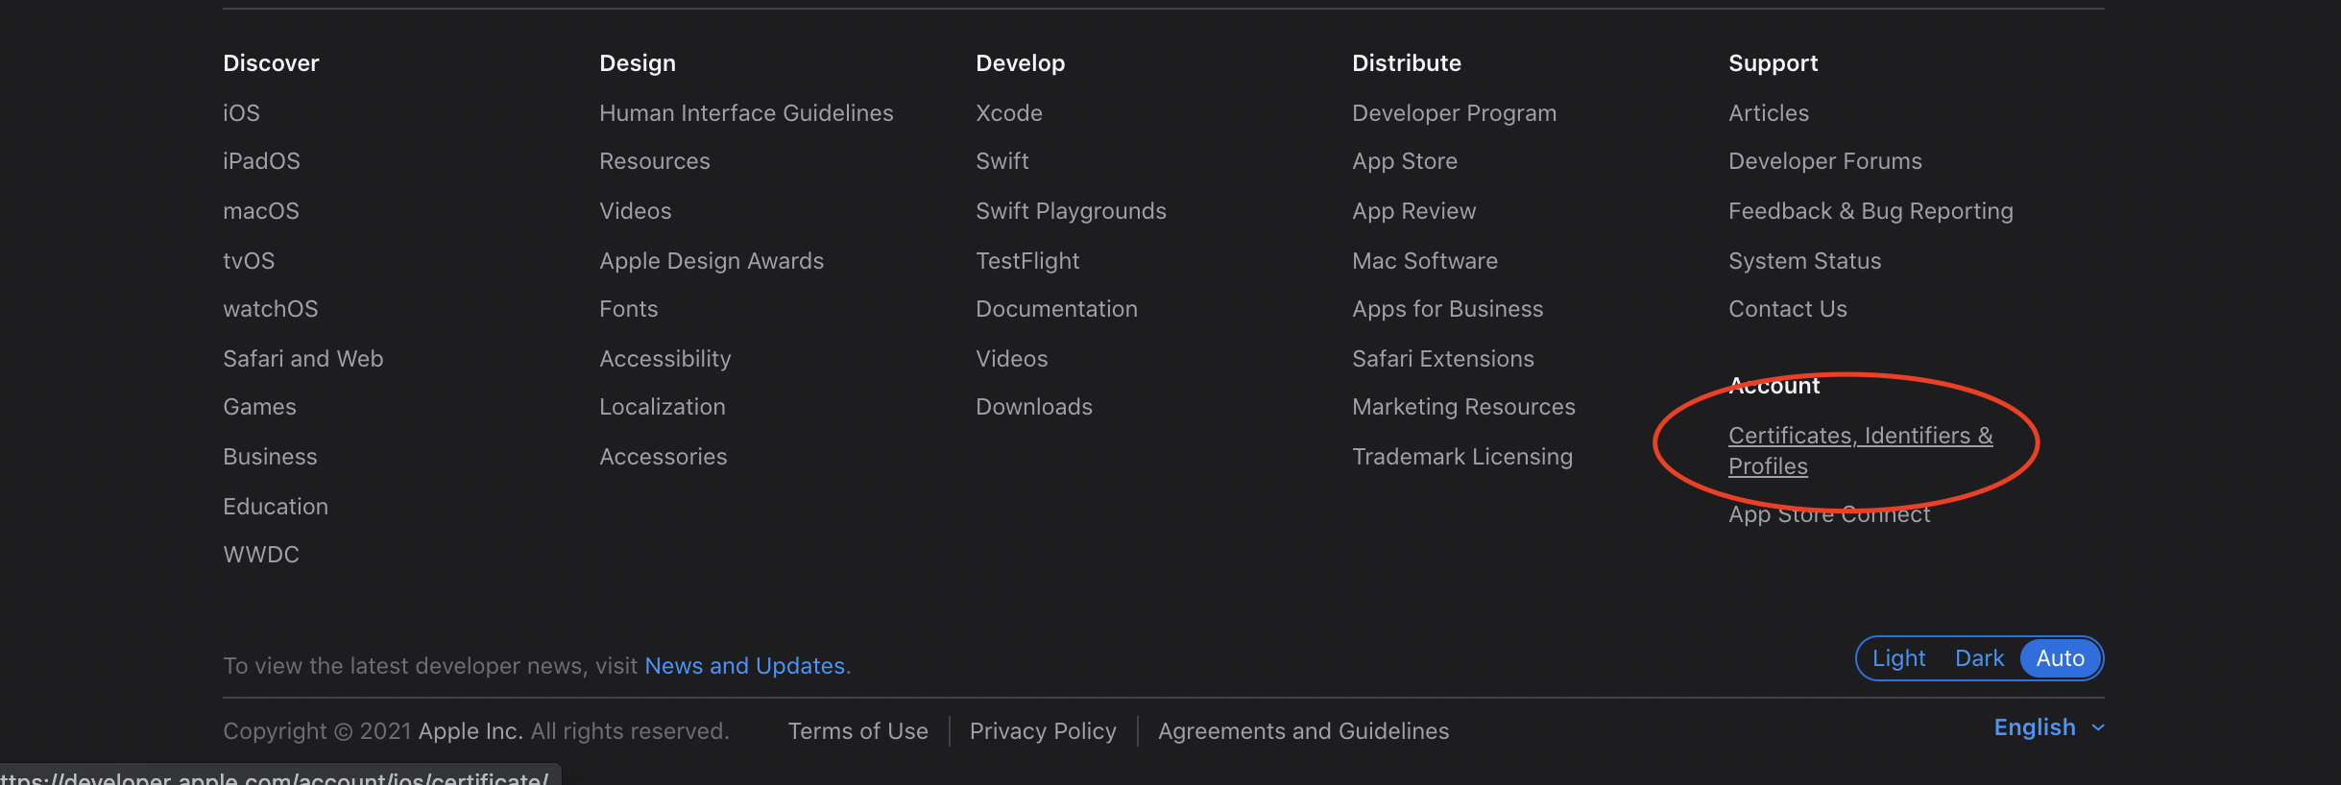2341x785 pixels.
Task: Open Videos in the Design column
Action: 636,211
